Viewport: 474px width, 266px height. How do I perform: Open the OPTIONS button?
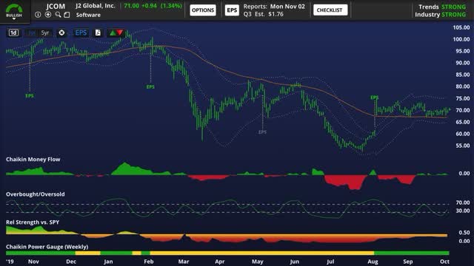[203, 10]
